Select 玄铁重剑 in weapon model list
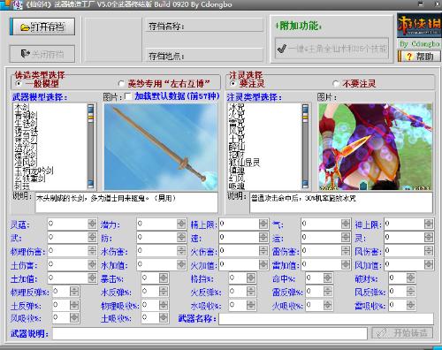This screenshot has height=350, width=442. click(29, 178)
